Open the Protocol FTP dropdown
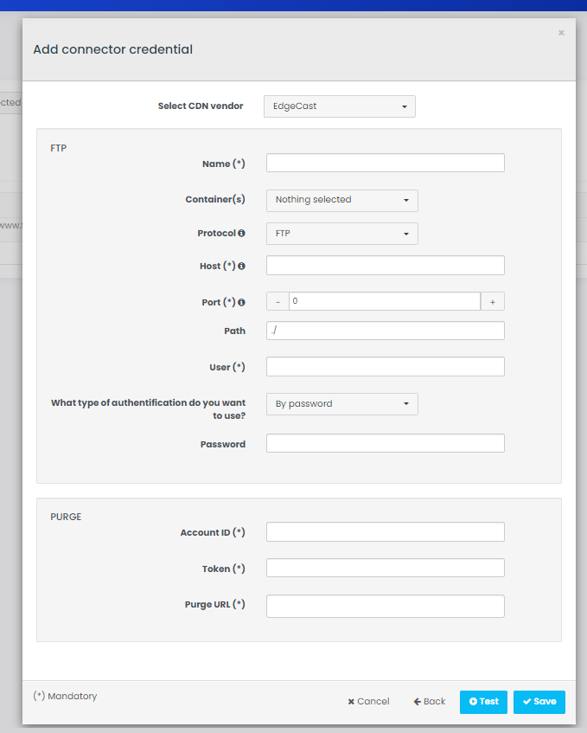 [x=341, y=234]
